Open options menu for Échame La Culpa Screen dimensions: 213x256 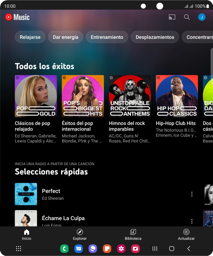tap(192, 221)
